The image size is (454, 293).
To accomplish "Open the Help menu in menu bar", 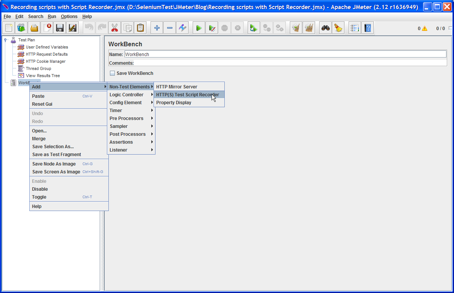I will (87, 16).
